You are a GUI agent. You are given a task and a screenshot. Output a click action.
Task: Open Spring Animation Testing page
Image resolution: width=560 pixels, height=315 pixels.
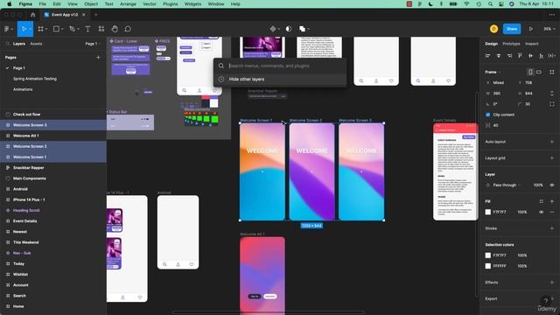35,79
